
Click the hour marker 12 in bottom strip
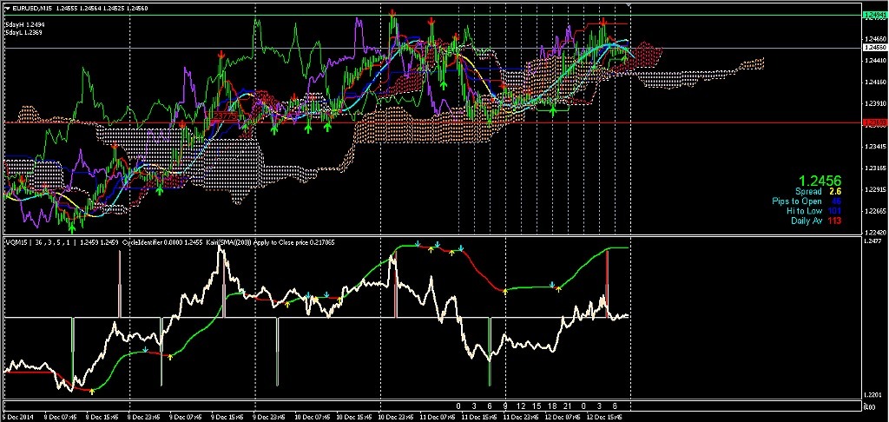click(521, 406)
